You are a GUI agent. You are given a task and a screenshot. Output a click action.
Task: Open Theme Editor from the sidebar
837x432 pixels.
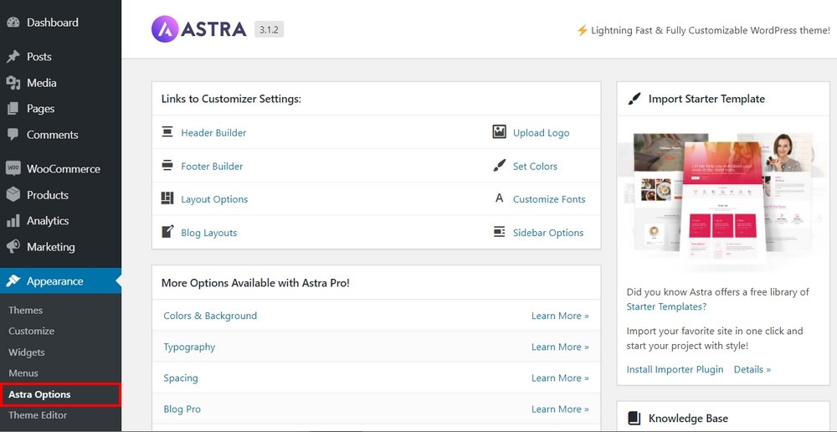38,415
